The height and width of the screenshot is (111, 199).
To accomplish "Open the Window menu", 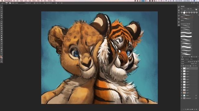I will tap(50, 1).
